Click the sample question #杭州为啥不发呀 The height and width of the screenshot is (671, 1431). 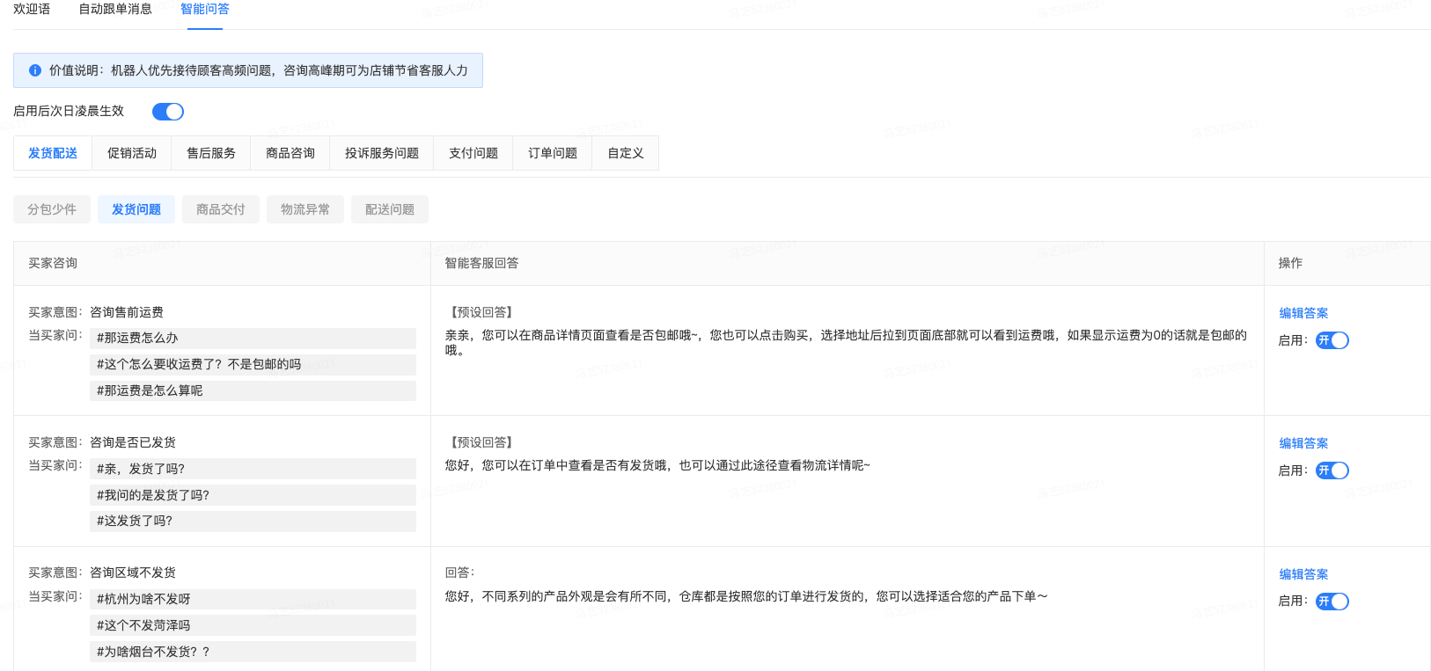pos(143,599)
